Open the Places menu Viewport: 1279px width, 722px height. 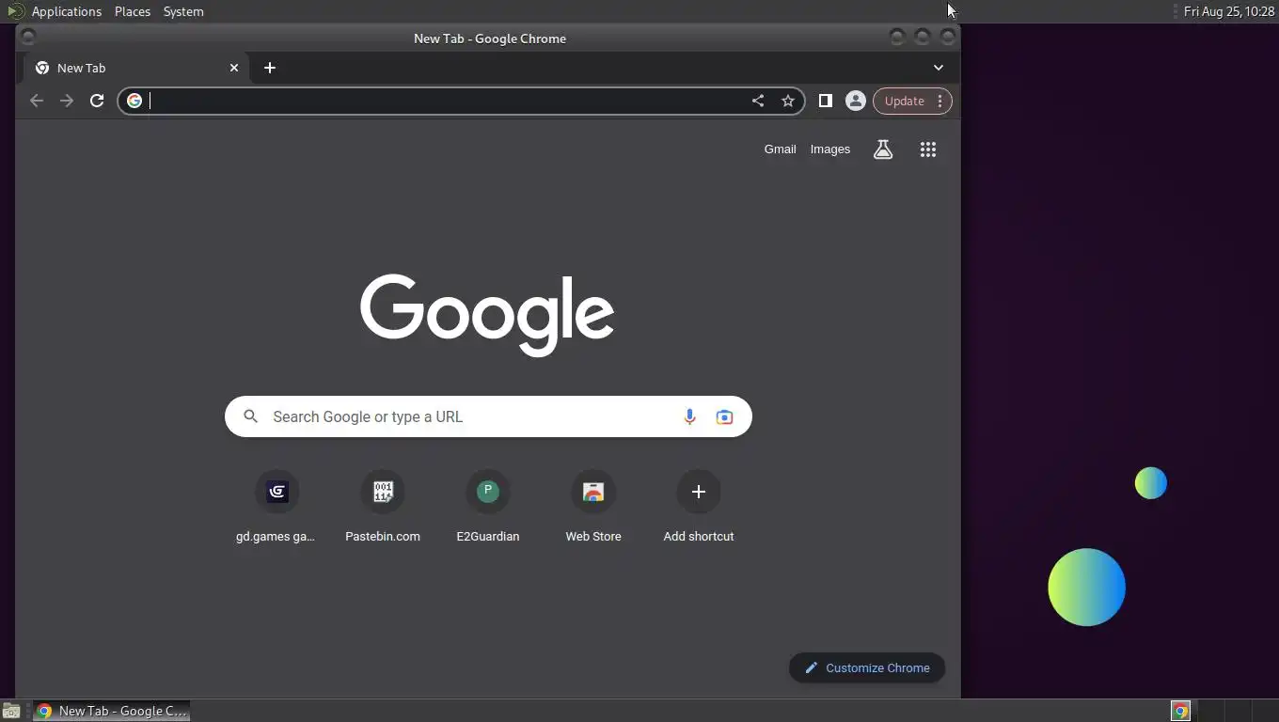coord(133,11)
